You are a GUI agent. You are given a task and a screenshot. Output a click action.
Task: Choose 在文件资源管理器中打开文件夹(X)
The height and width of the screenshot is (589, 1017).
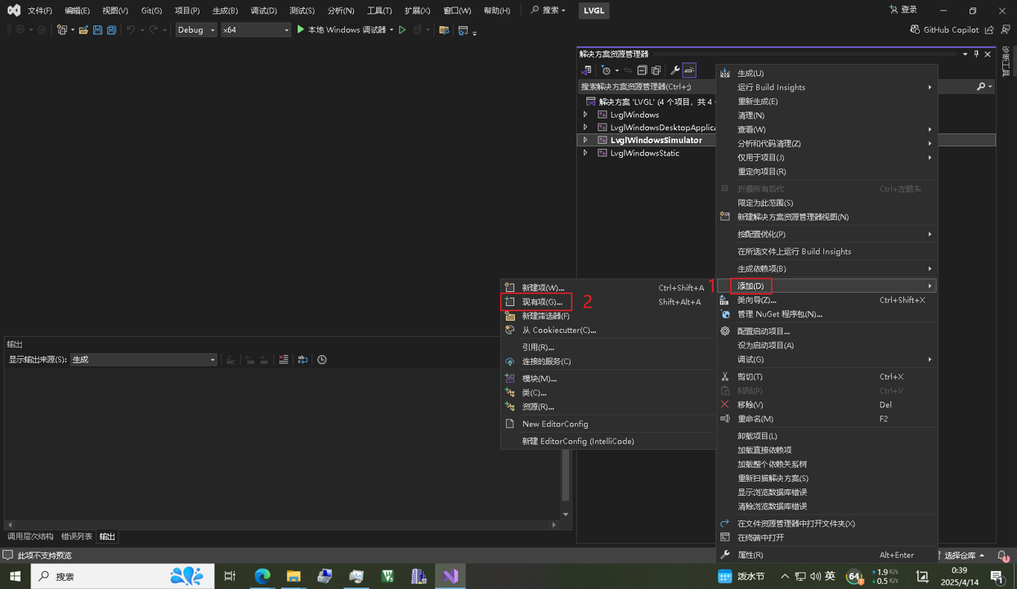coord(826,524)
